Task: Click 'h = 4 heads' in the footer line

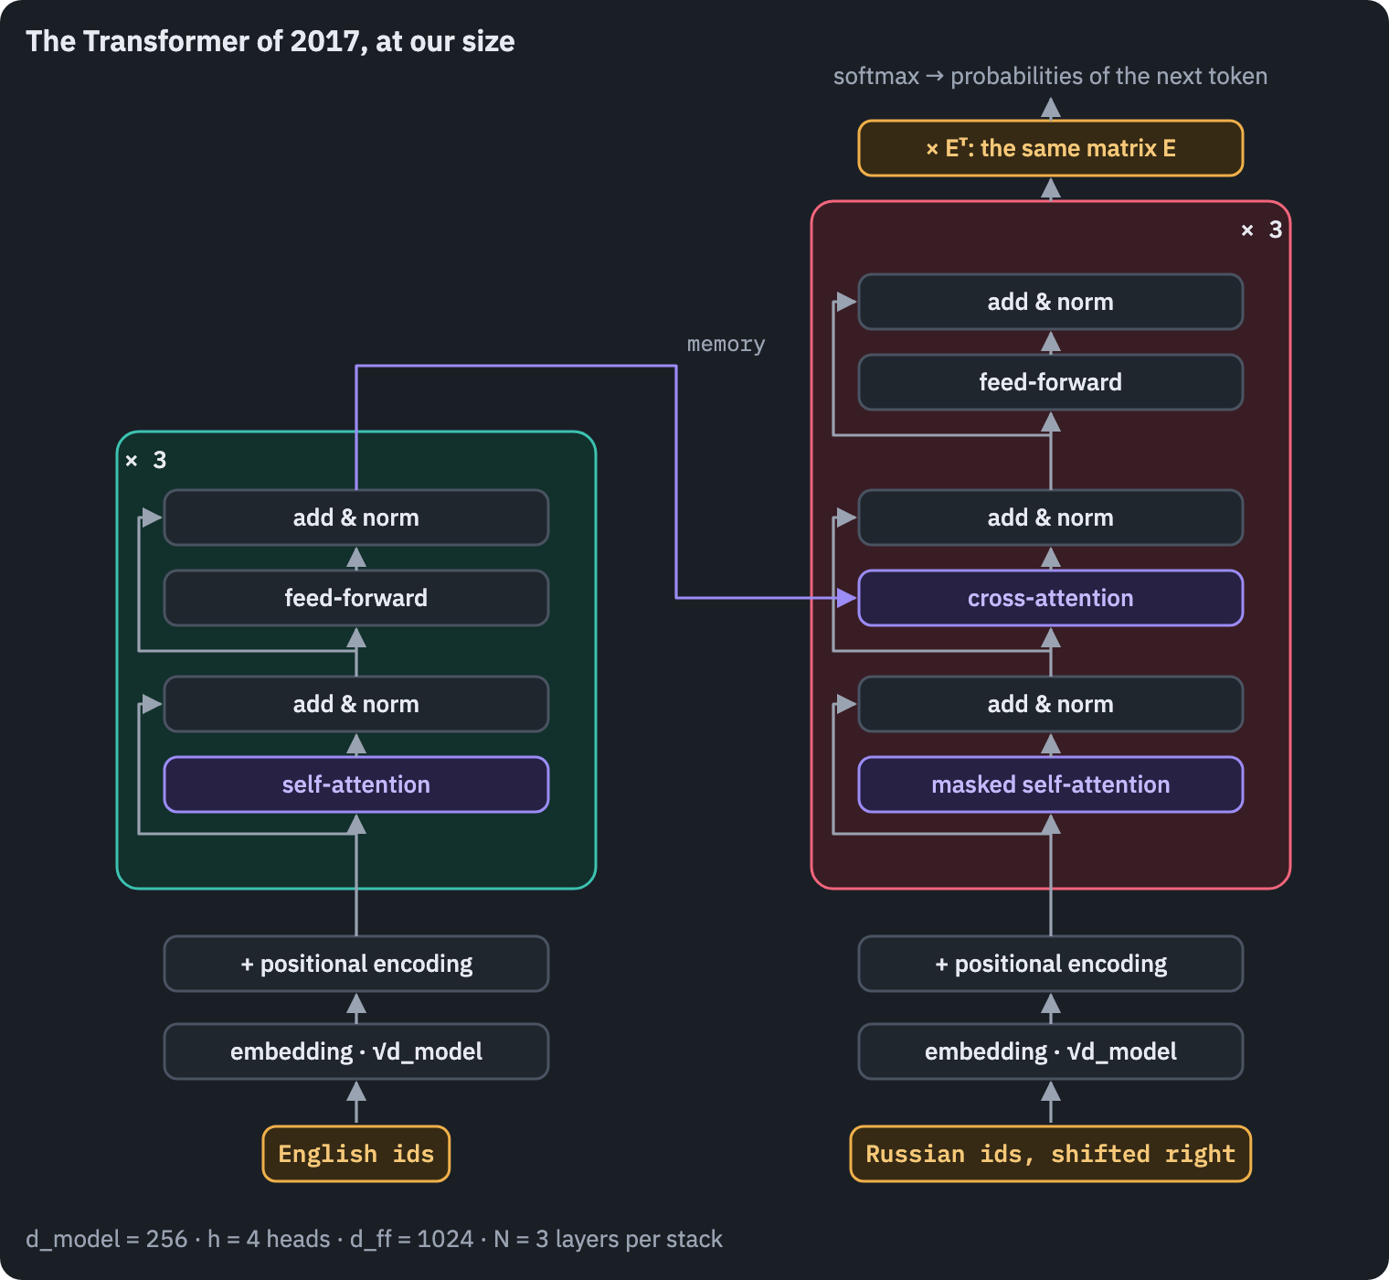Action: click(x=269, y=1240)
